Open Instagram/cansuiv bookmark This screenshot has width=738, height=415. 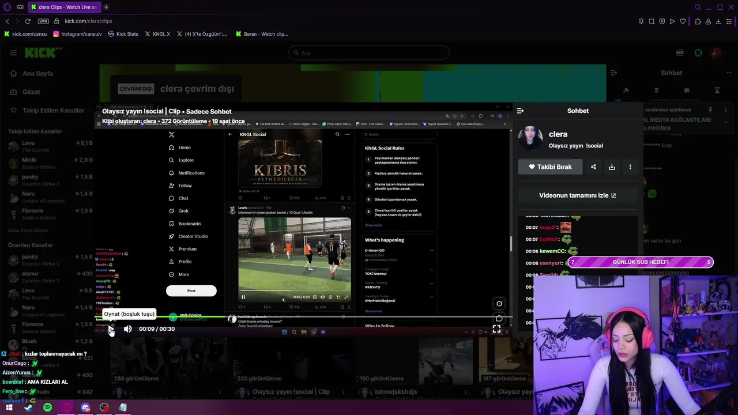(77, 34)
